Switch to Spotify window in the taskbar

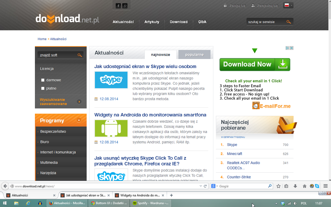(x=151, y=203)
